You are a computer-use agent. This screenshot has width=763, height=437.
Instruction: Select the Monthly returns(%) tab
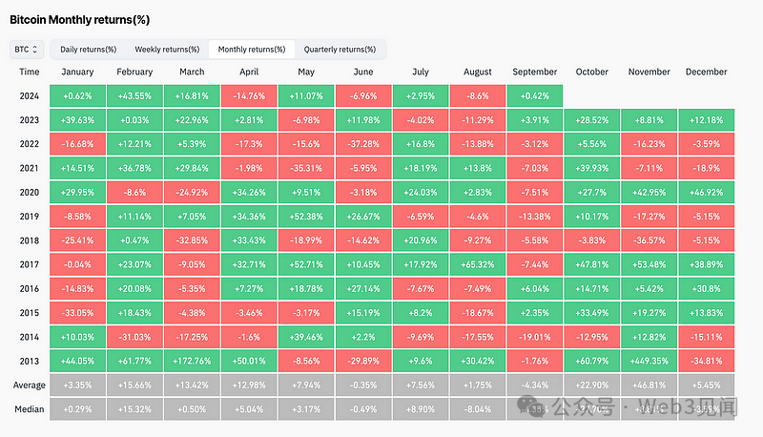[x=252, y=50]
